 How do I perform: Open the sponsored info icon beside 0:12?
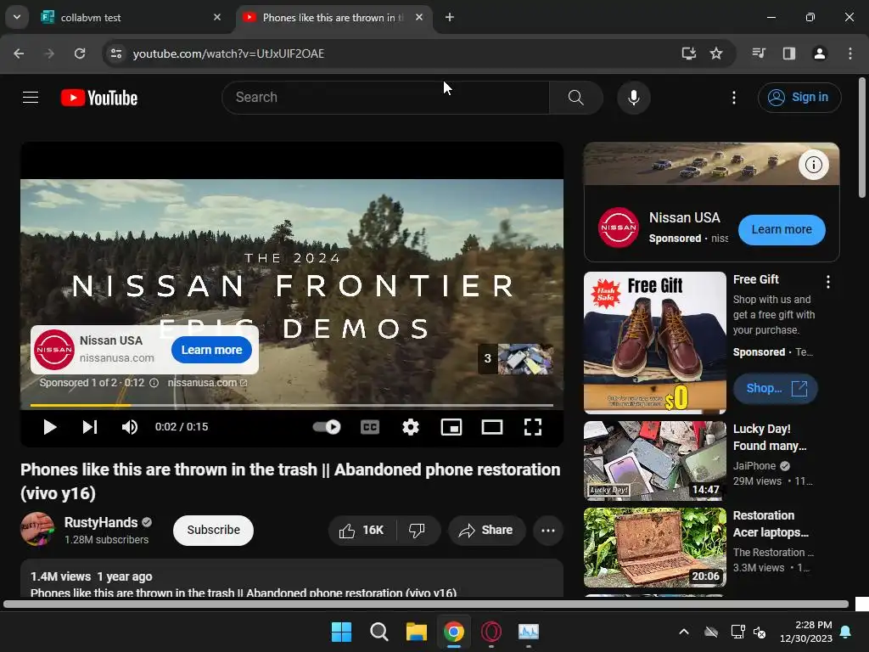click(154, 383)
